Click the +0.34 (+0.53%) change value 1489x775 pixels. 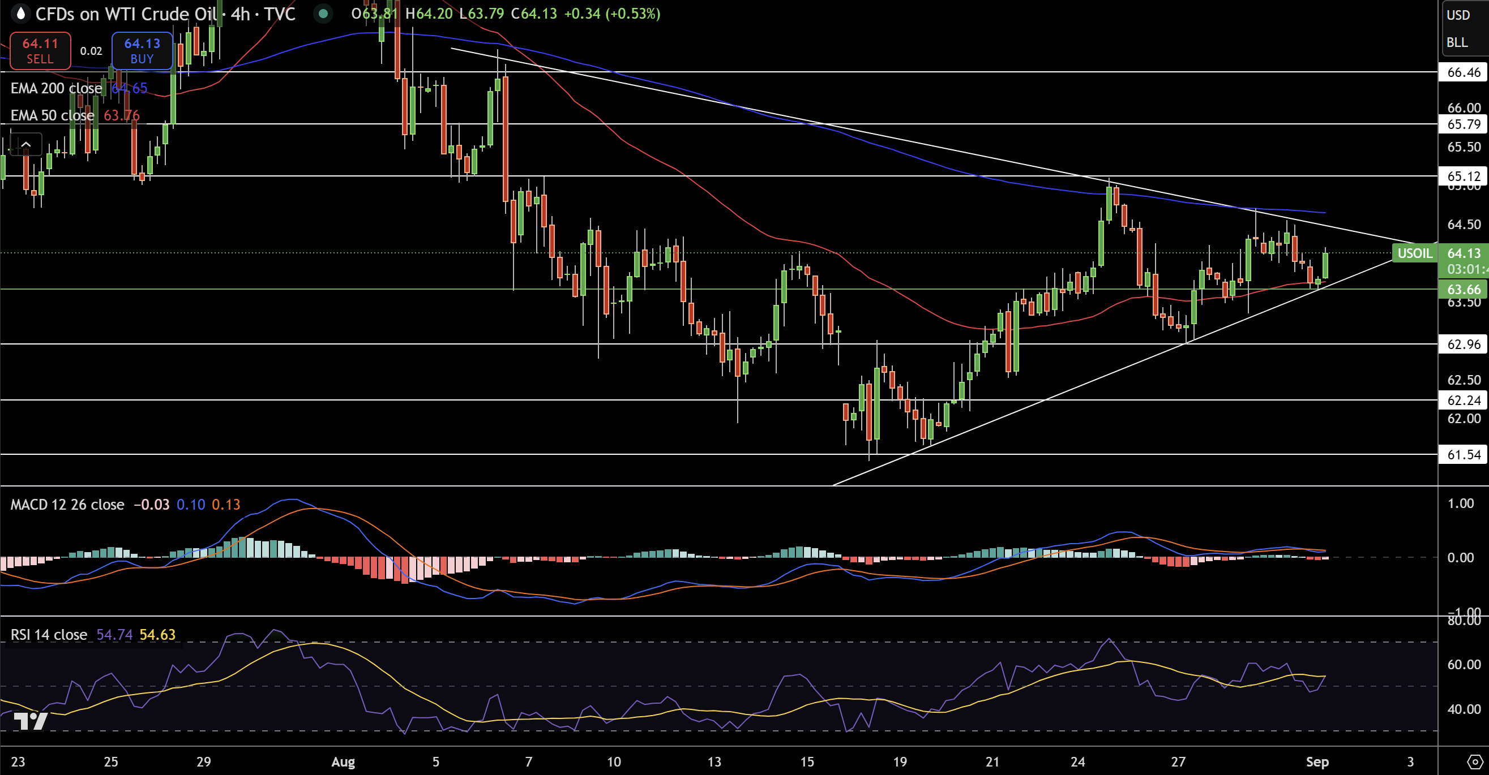click(612, 13)
